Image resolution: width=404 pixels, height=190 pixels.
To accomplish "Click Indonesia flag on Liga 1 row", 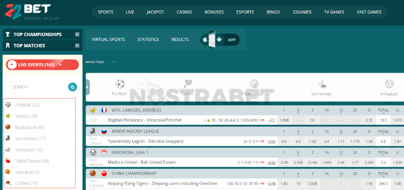I will [x=104, y=152].
